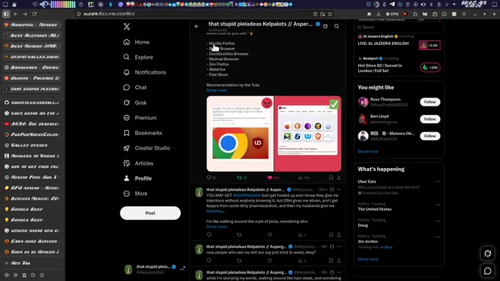The height and width of the screenshot is (281, 500).
Task: Click the Grok refresh icon in profile header
Action: click(x=325, y=26)
